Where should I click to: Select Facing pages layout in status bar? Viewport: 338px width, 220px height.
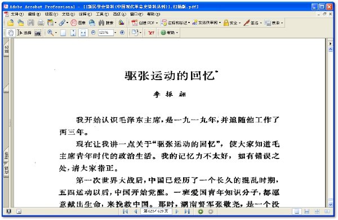pos(327,212)
